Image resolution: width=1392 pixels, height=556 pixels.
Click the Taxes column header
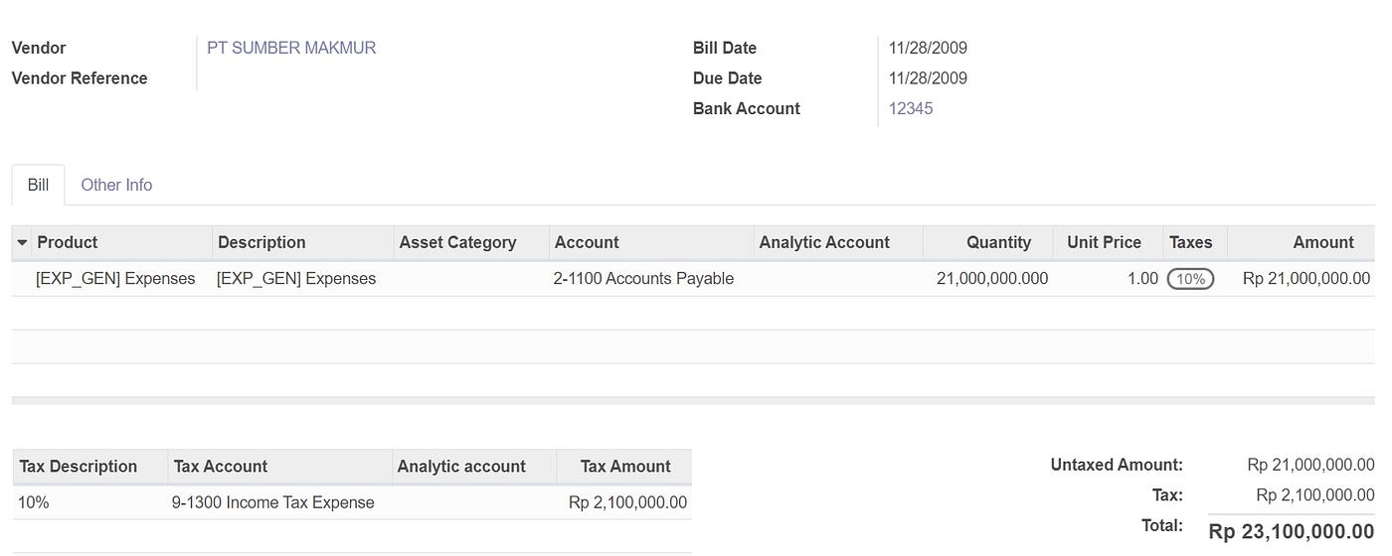click(x=1190, y=242)
